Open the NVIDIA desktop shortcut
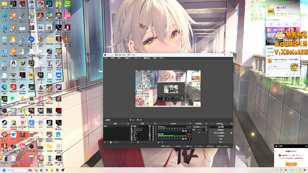The height and width of the screenshot is (173, 308). point(4,100)
